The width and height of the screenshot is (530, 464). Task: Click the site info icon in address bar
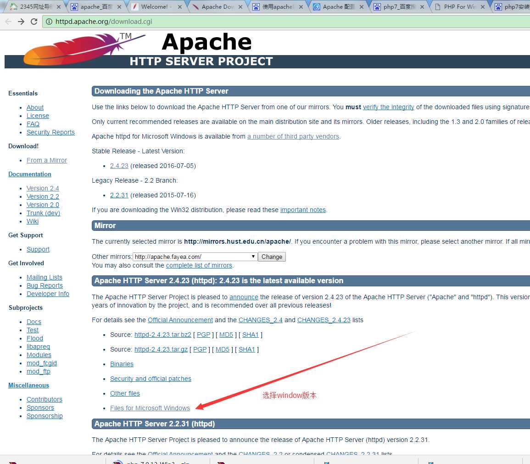tap(49, 22)
